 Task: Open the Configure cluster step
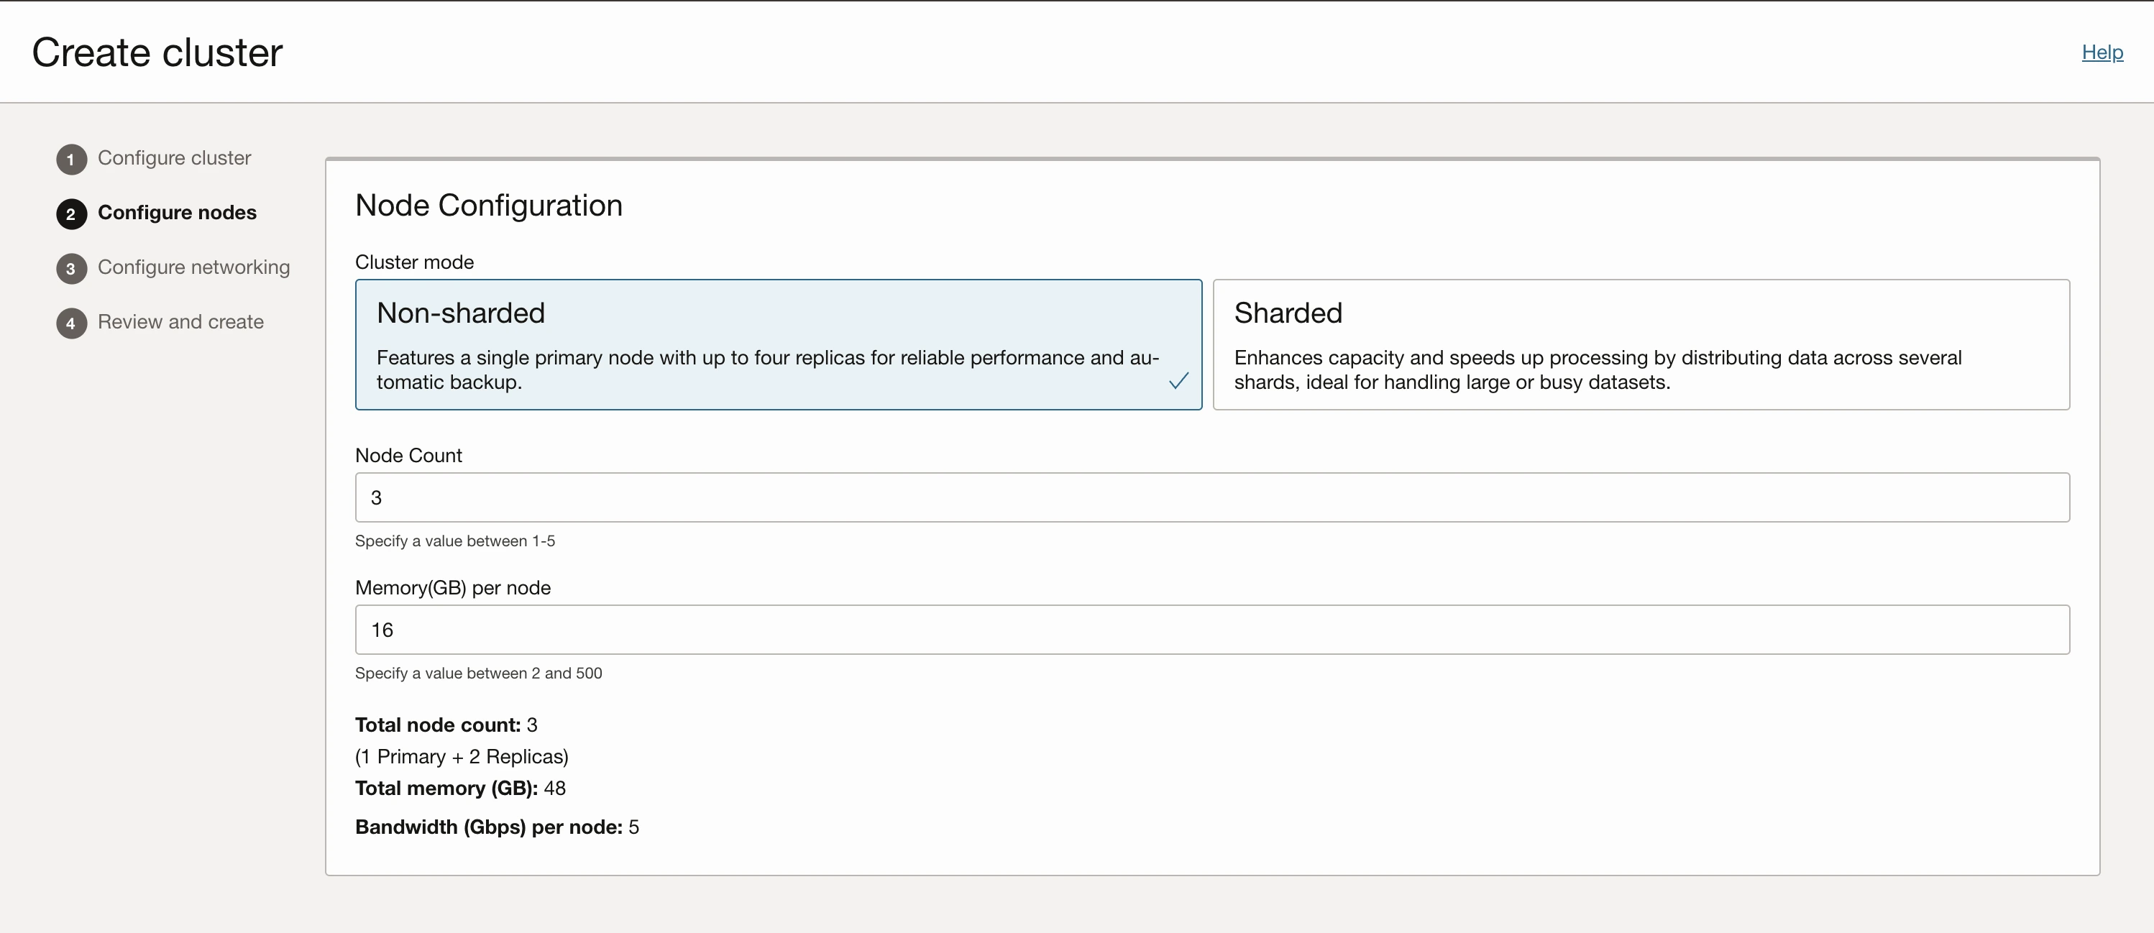174,159
